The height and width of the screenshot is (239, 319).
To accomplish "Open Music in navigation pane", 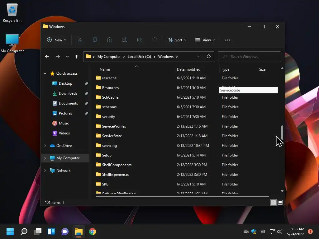I will pos(64,123).
